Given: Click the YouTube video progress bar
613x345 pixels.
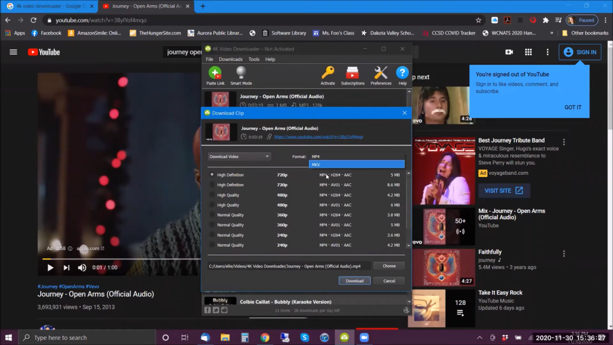Looking at the screenshot, I should pos(121,259).
